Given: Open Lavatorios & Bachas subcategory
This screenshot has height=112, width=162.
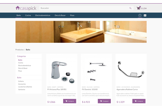Looking at the screenshot, I should point(25,87).
